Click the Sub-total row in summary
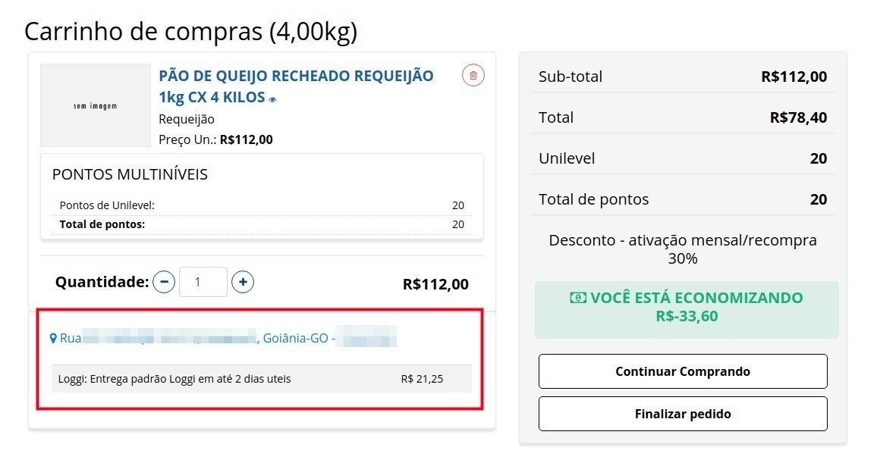This screenshot has width=877, height=463. [682, 77]
